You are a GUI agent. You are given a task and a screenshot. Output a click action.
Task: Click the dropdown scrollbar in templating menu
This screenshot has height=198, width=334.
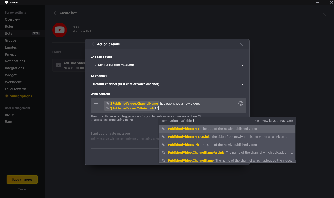pyautogui.click(x=295, y=143)
